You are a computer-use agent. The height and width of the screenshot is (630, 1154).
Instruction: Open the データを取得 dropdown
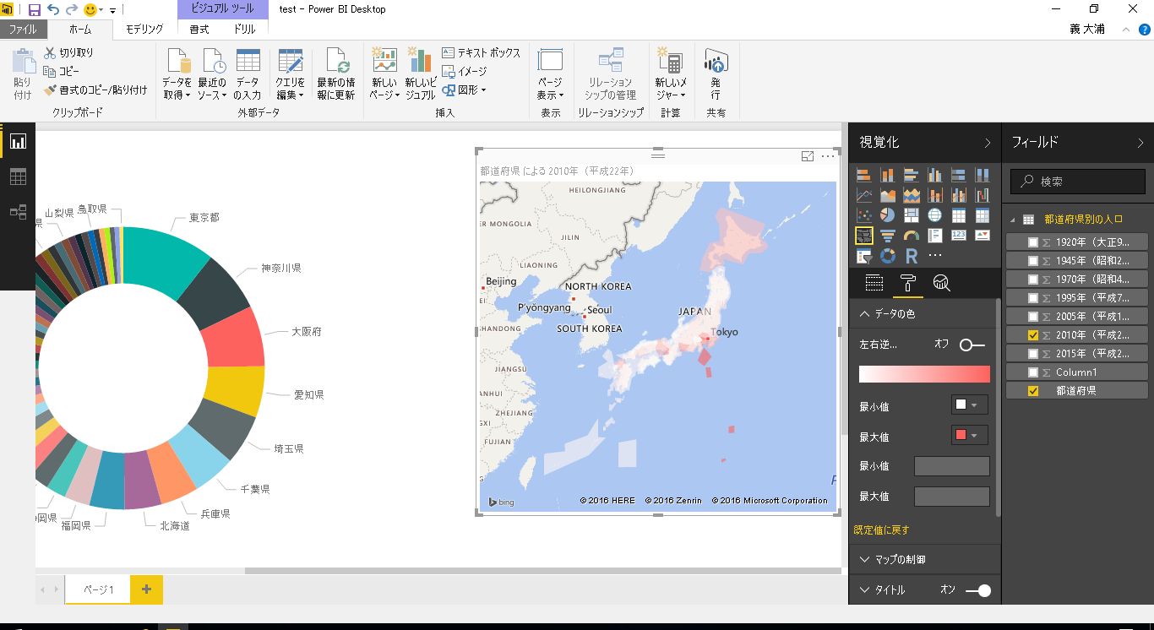[x=177, y=73]
